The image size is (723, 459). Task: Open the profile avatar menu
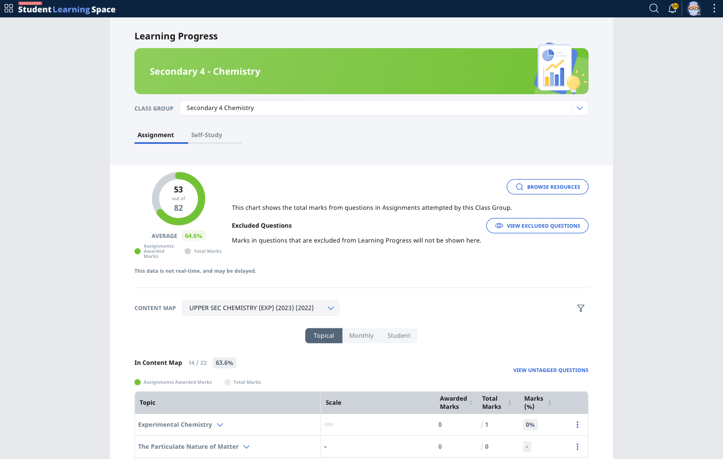pyautogui.click(x=694, y=8)
